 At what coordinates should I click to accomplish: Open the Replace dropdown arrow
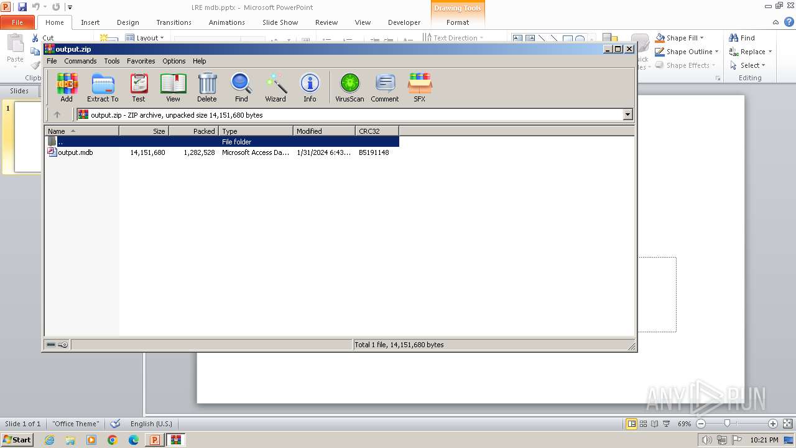[x=770, y=52]
